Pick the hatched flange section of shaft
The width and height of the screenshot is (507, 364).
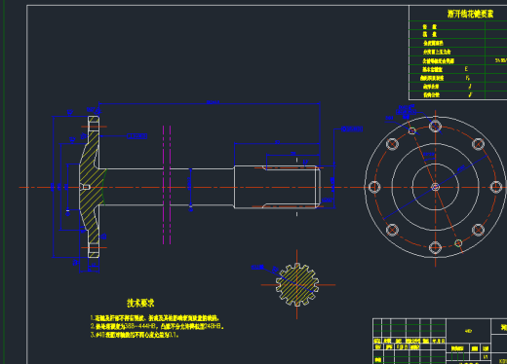click(x=92, y=187)
